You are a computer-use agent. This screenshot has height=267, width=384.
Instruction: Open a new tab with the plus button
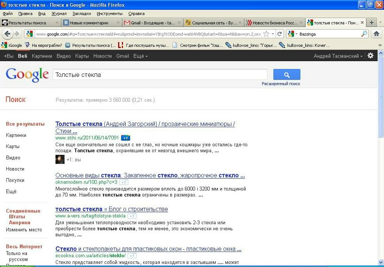[x=372, y=23]
